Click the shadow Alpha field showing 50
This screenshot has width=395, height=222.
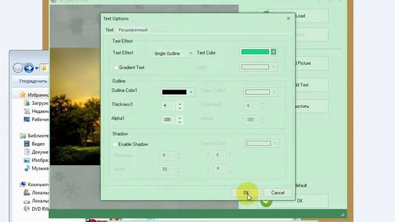pos(167,170)
